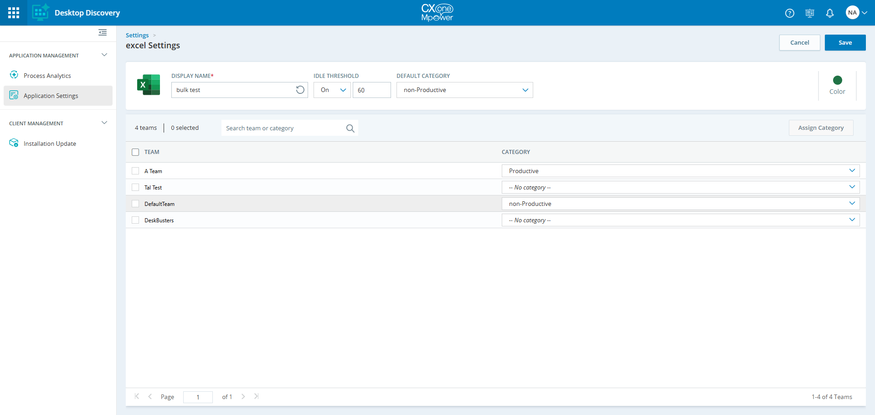
Task: Click the 0 selected counter
Action: click(185, 128)
